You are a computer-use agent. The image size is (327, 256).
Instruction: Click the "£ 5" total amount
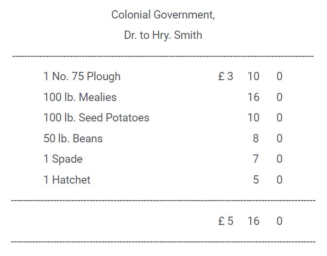click(x=225, y=221)
